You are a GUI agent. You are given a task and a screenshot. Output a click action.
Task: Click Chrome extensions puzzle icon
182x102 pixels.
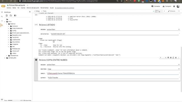click(x=167, y=1)
